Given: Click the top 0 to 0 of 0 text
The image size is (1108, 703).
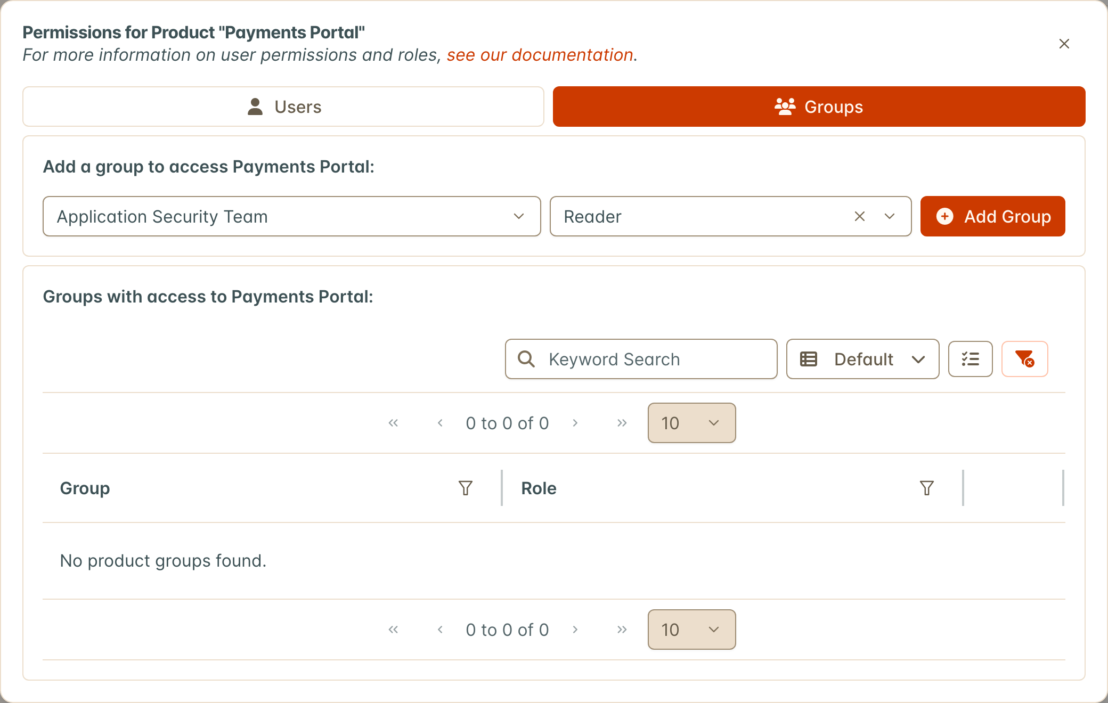Looking at the screenshot, I should pyautogui.click(x=507, y=423).
